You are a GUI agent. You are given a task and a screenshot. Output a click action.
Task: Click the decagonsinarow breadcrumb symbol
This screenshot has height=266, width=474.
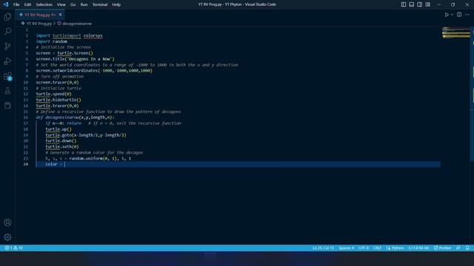tap(77, 23)
